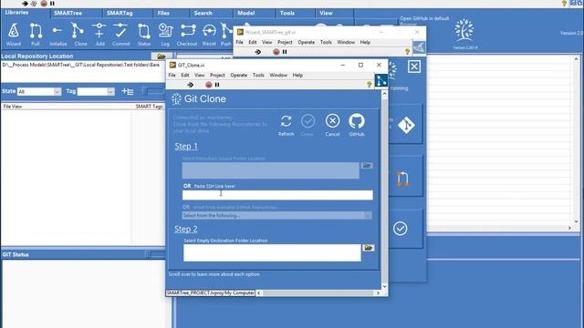This screenshot has width=584, height=328.
Task: Browse for the Step 1 source folder
Action: click(x=367, y=166)
